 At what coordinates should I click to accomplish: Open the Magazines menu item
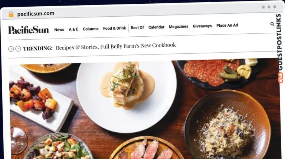point(178,27)
